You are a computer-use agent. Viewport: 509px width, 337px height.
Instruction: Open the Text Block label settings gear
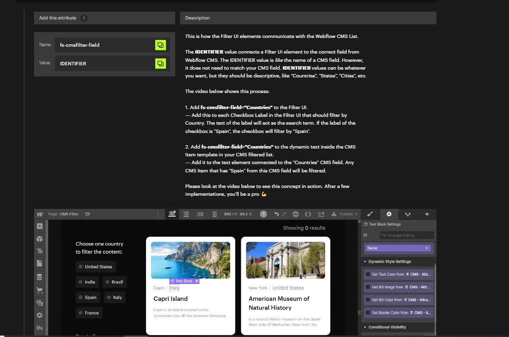click(x=197, y=281)
